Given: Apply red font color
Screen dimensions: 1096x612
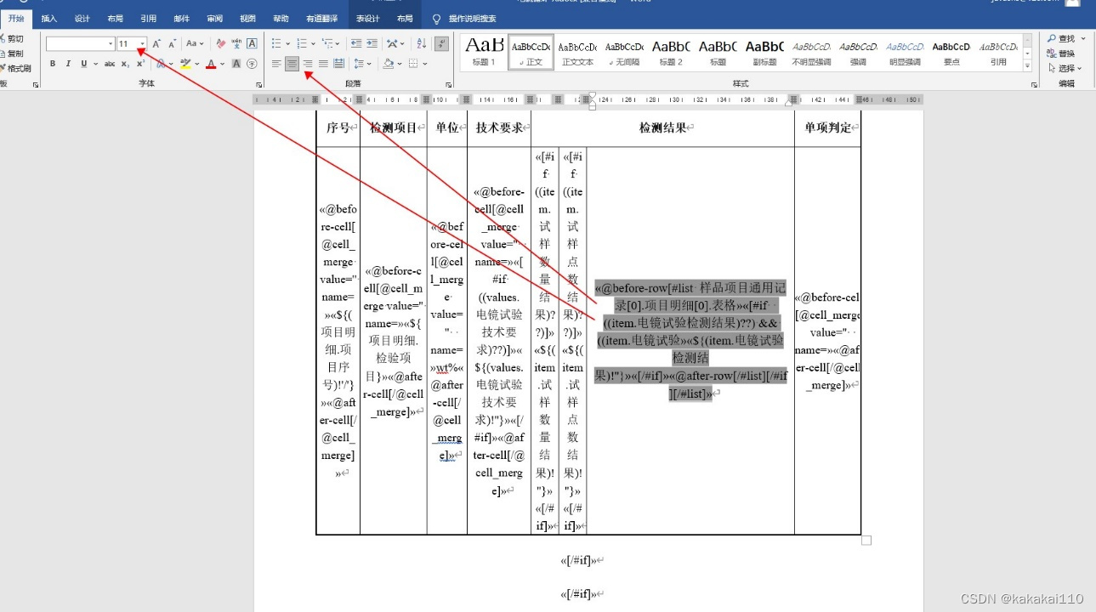Looking at the screenshot, I should (211, 64).
